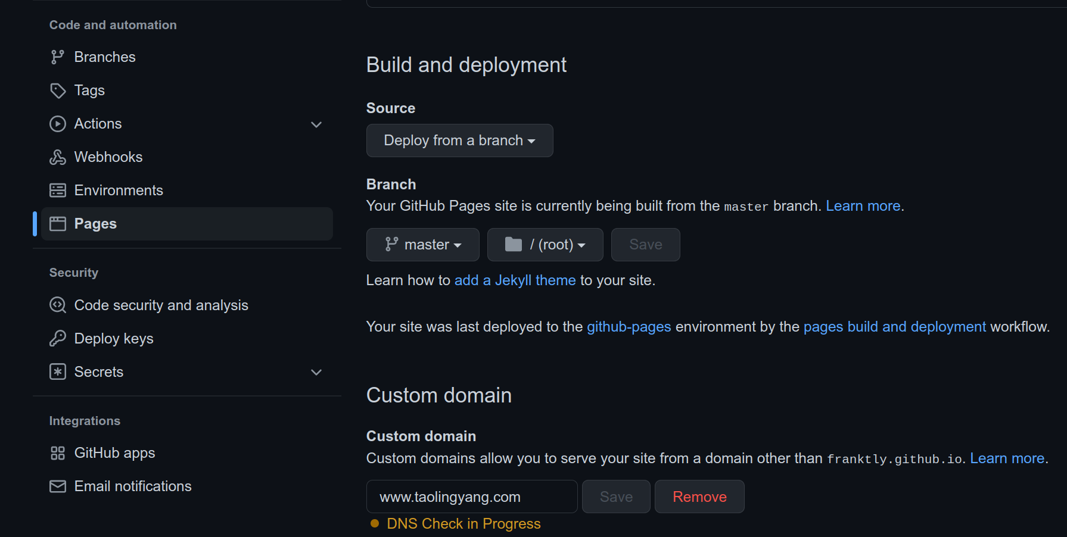Open the github-pages environment link
This screenshot has height=537, width=1067.
click(x=629, y=327)
